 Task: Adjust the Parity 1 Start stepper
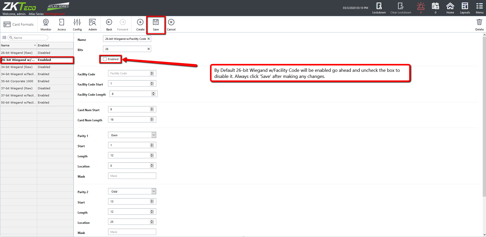(x=152, y=145)
